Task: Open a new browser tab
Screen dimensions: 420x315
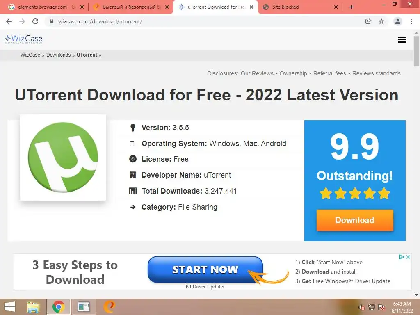Action: 352,7
